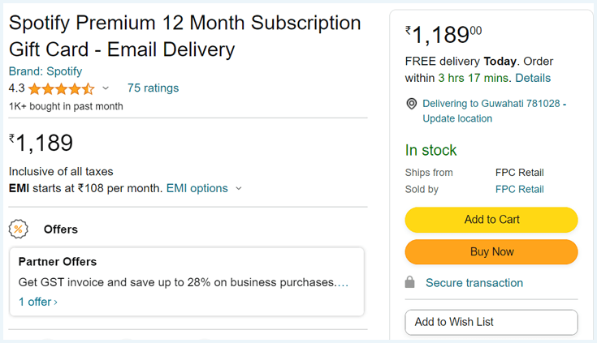Viewport: 597px width, 343px height.
Task: Click the Update location link
Action: tap(457, 118)
